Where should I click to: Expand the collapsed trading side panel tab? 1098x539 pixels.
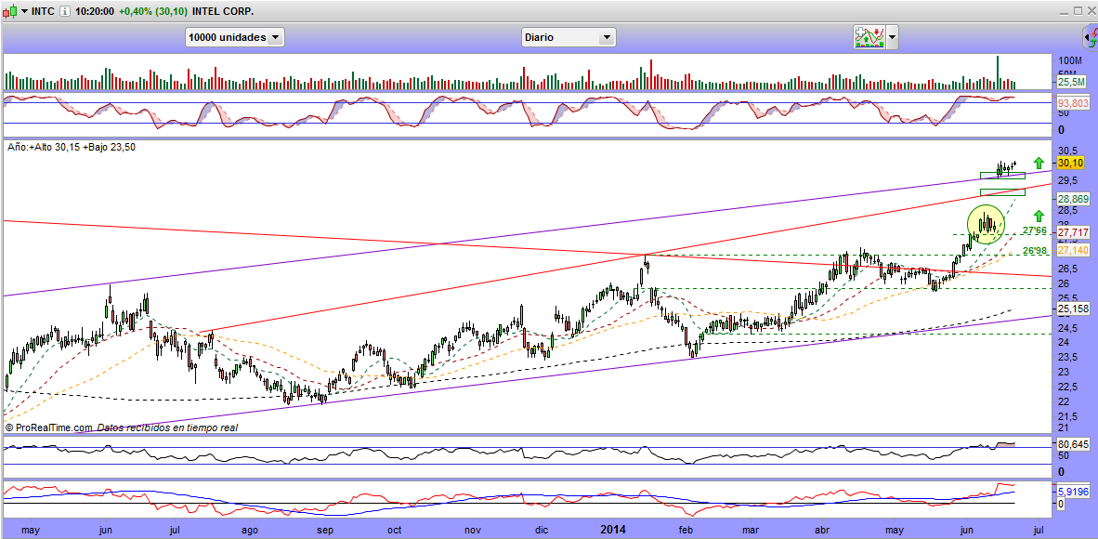tap(1091, 36)
